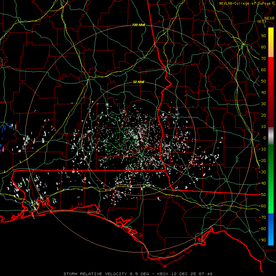The height and width of the screenshot is (276, 276).
Task: Click the "20" scale value
Action: coord(263,115)
